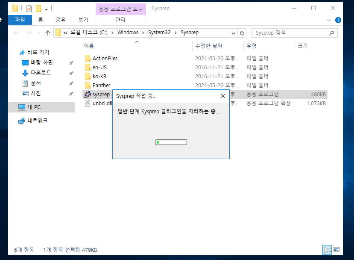Click the New Folder quick access icon
354x260 pixels.
[38, 9]
